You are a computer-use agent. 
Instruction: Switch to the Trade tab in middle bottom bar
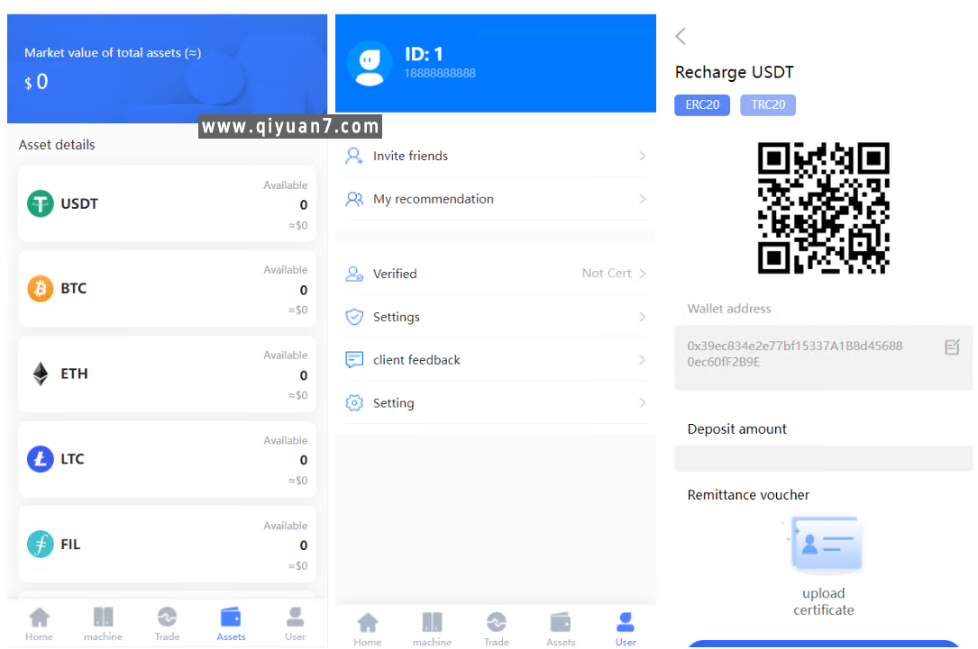(x=497, y=628)
